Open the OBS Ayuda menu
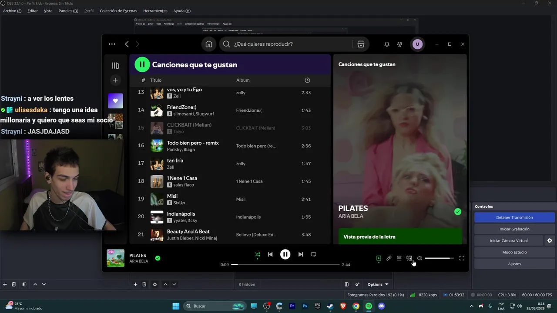The image size is (557, 313). pyautogui.click(x=182, y=11)
